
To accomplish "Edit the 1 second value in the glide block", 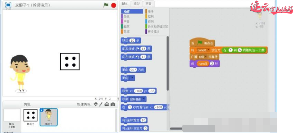I will tap(130, 107).
